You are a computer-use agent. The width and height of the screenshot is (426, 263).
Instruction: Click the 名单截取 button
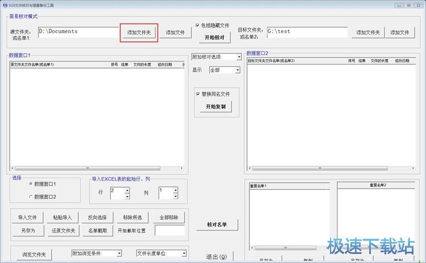(98, 231)
